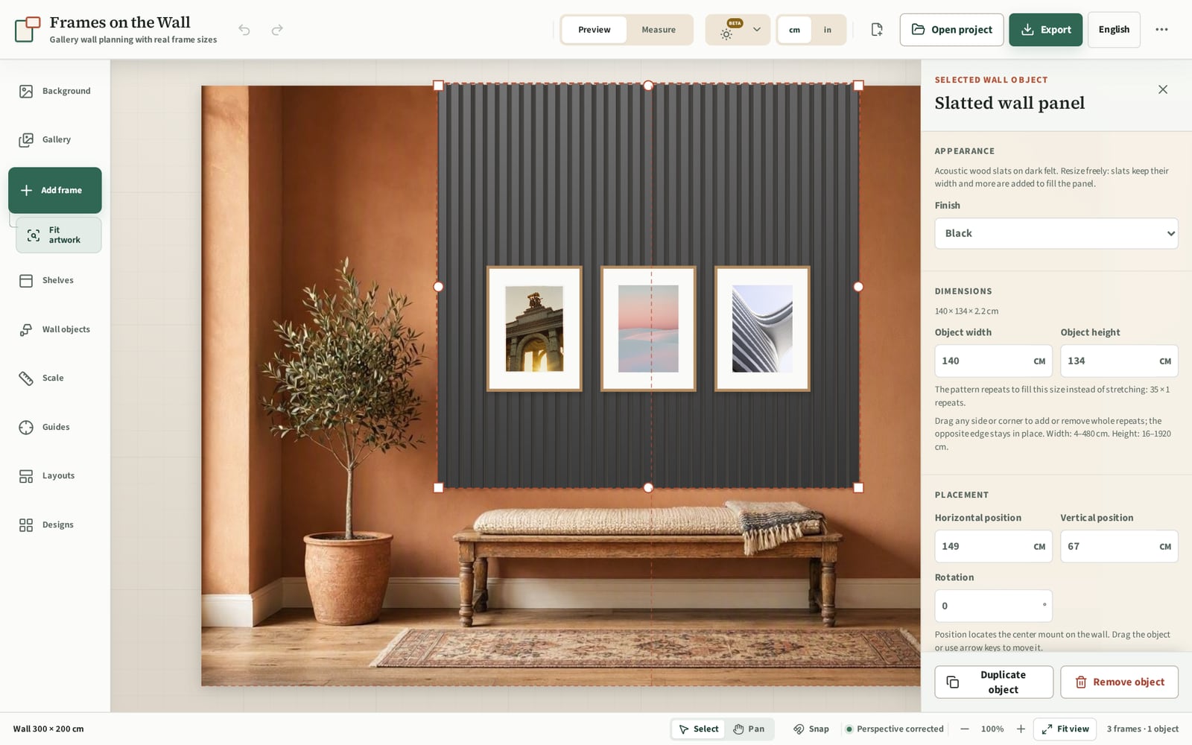The width and height of the screenshot is (1192, 745).
Task: Click the Duplicate object button
Action: click(994, 682)
